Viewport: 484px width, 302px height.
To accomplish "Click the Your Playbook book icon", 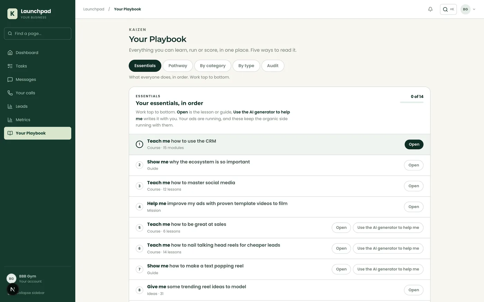I will coord(10,133).
